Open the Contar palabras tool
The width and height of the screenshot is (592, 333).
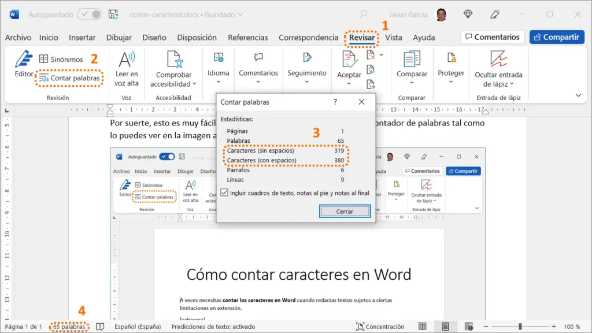tap(69, 77)
